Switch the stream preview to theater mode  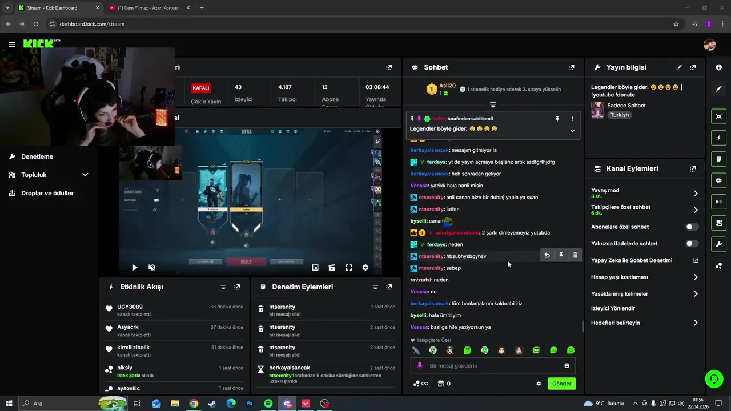pos(332,267)
